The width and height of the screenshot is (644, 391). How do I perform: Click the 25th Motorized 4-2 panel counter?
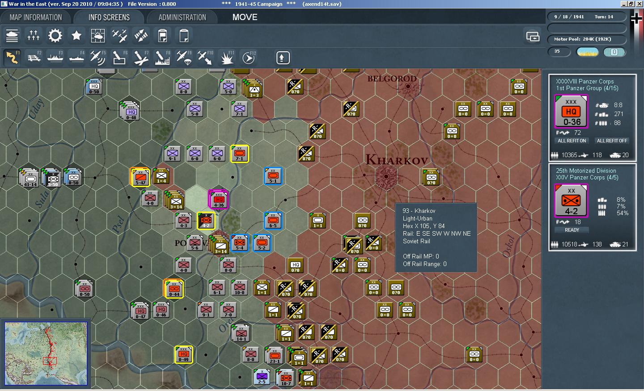[x=571, y=201]
